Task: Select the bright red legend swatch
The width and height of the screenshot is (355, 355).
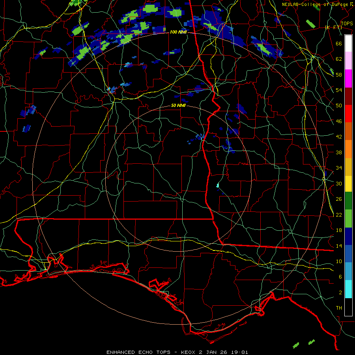Action: tap(348, 114)
